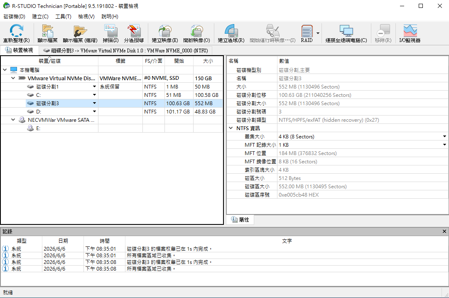Click the D: drive icon
449x298 pixels.
30,111
